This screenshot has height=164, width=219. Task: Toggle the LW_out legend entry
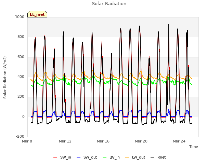pyautogui.click(x=135, y=157)
